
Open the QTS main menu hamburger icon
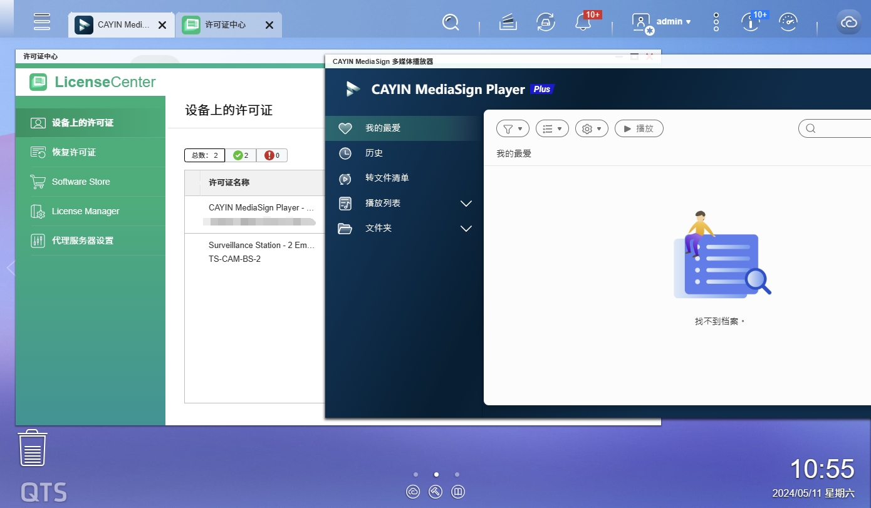[x=42, y=21]
